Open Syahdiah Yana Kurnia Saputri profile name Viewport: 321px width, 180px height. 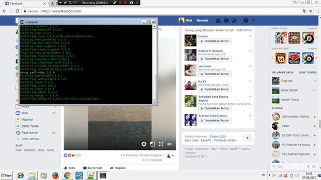(213, 98)
